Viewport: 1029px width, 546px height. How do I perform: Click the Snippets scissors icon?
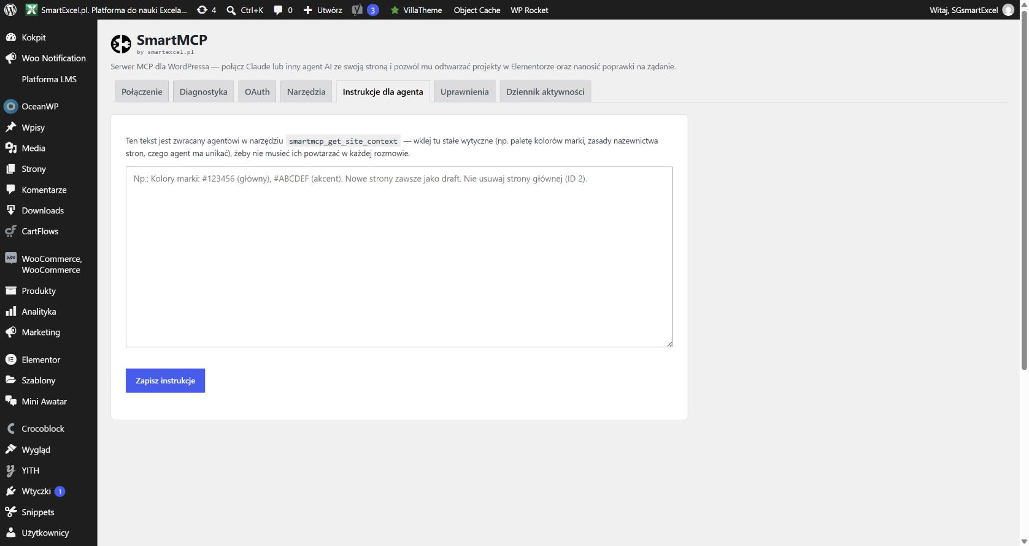(10, 512)
